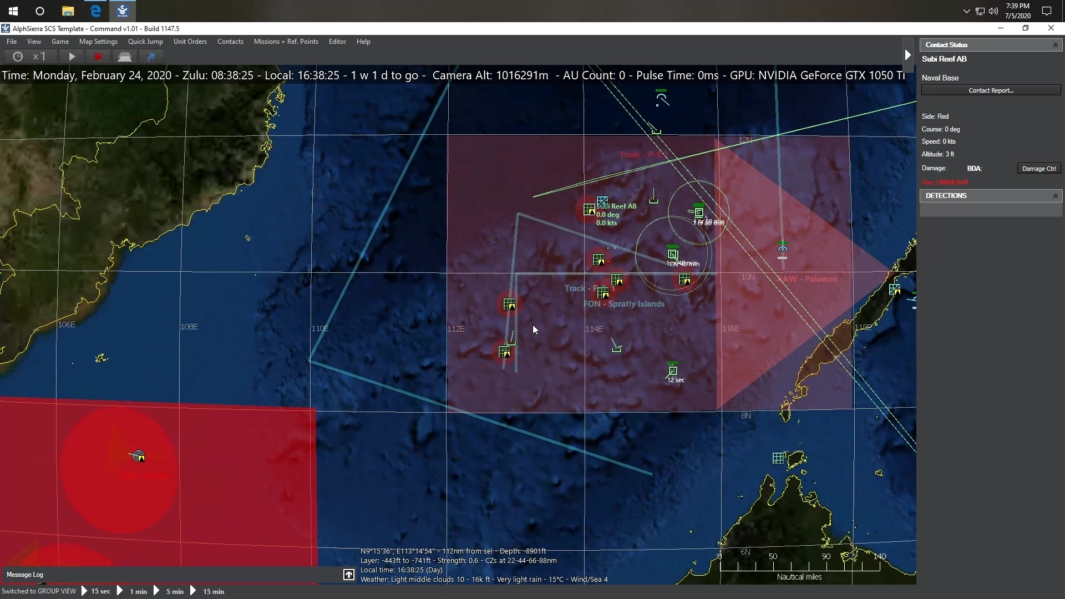Screen dimensions: 1065x599
Task: Open the Game menu
Action: pos(60,42)
